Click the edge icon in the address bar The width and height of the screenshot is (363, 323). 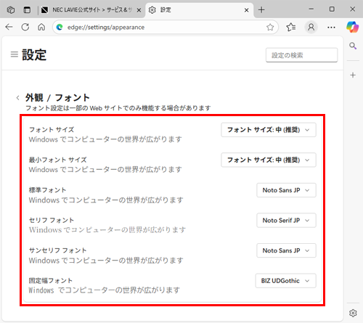60,28
